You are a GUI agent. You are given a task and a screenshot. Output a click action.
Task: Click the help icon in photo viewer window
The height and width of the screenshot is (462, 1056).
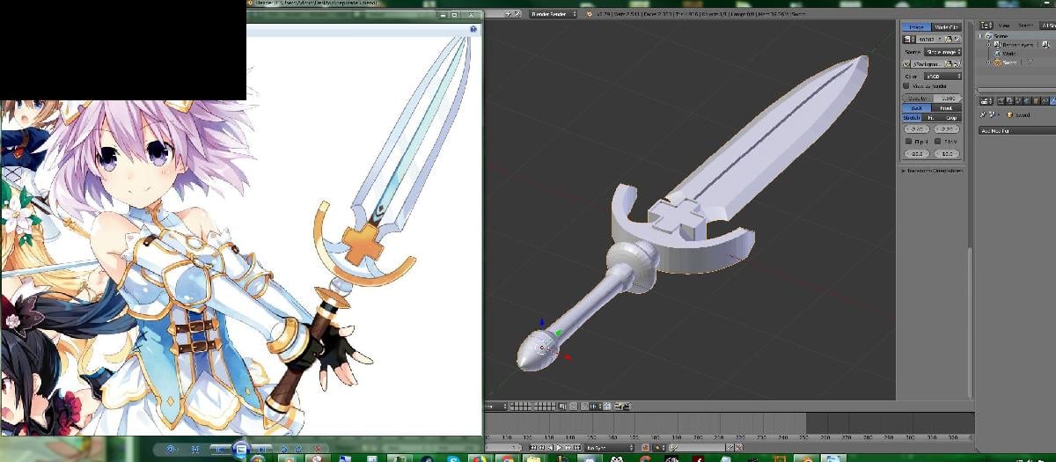tap(473, 29)
